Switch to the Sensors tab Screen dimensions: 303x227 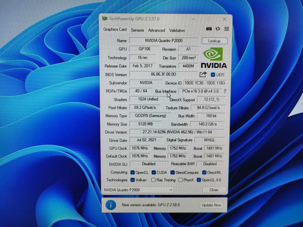click(137, 30)
